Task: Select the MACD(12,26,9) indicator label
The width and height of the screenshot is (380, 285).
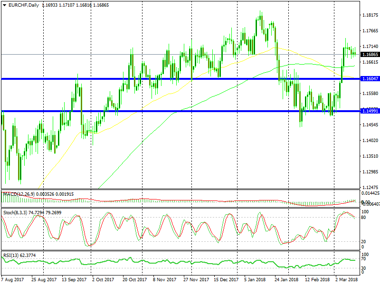Action: pyautogui.click(x=19, y=194)
